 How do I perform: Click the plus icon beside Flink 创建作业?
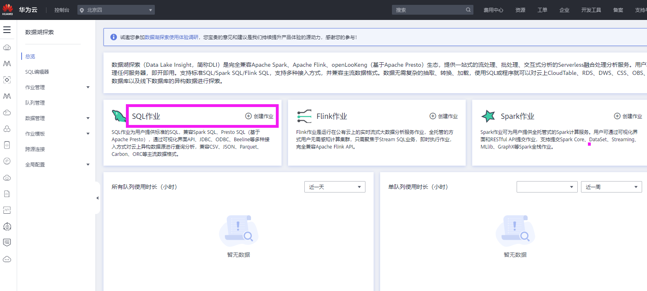(433, 116)
